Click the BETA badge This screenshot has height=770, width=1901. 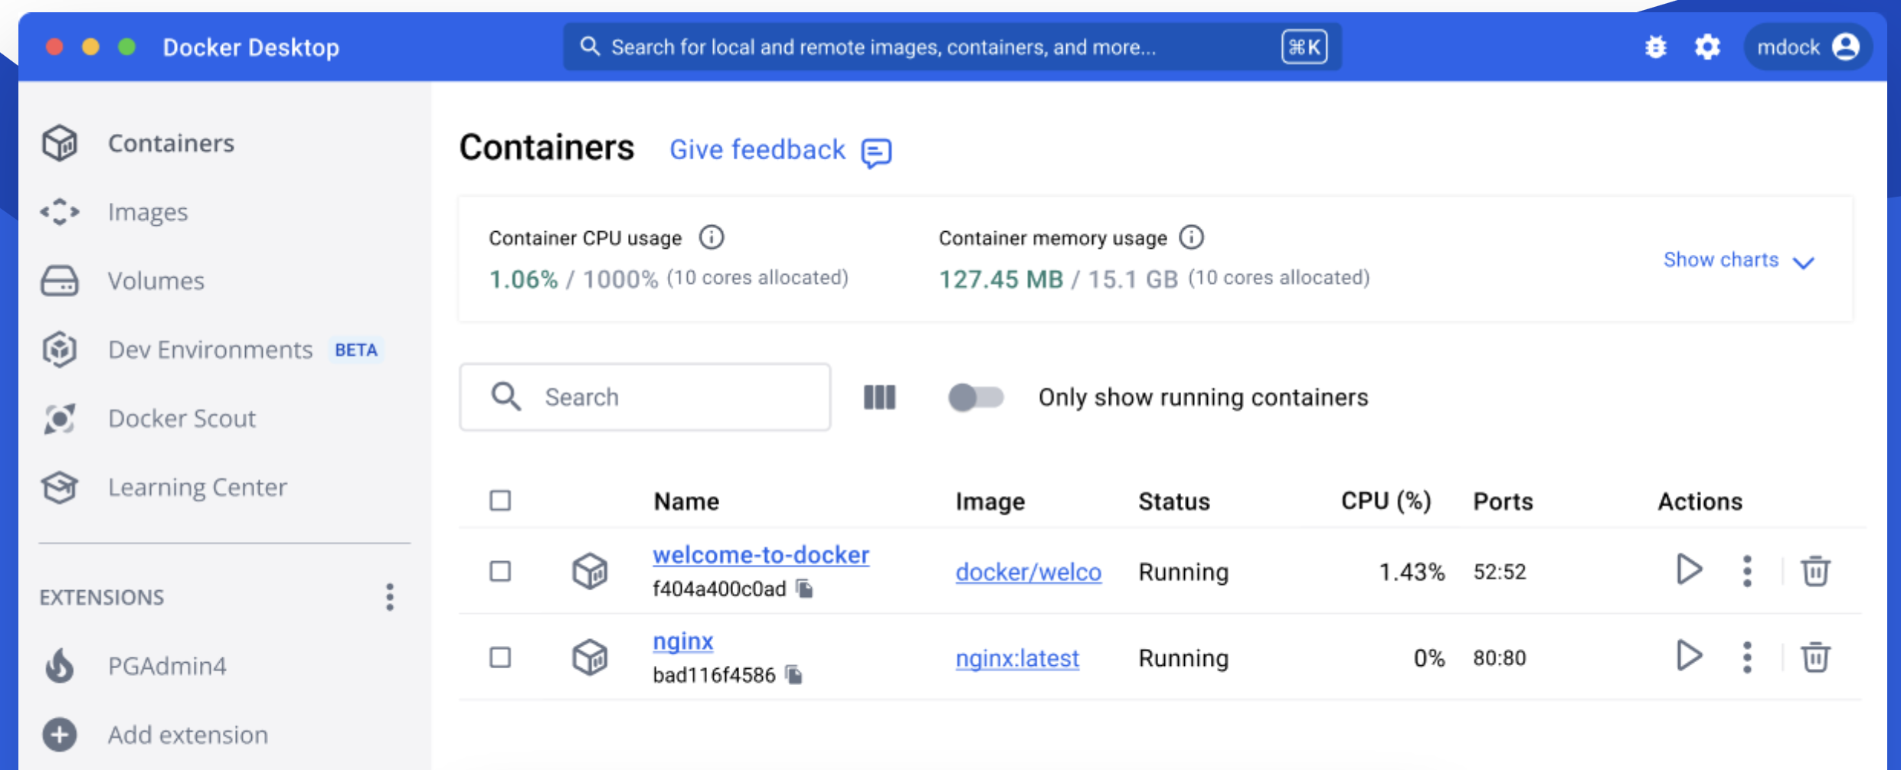click(x=356, y=350)
